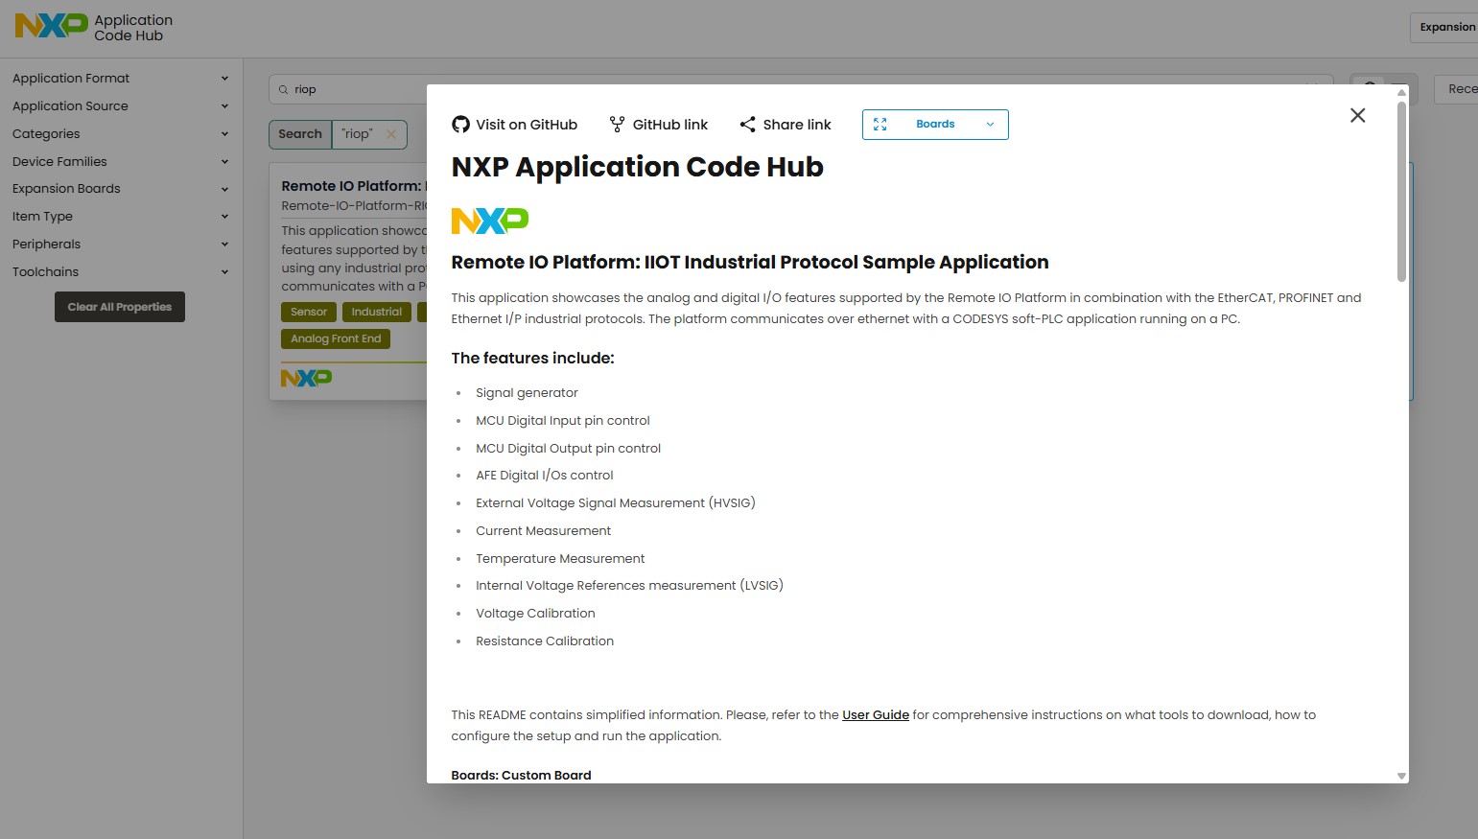1478x839 pixels.
Task: Click the search magnifier icon
Action: coord(283,89)
